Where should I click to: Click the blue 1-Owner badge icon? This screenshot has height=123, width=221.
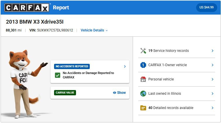point(143,65)
